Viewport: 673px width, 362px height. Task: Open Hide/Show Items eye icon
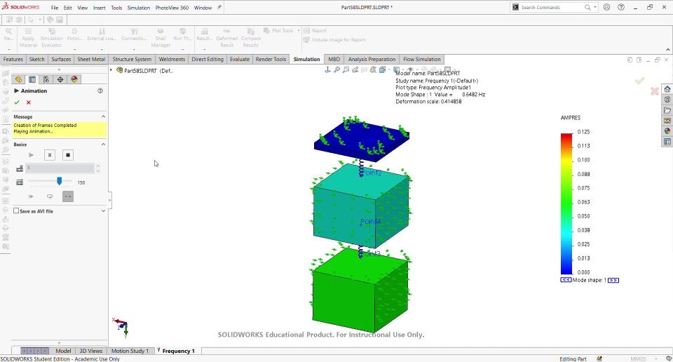click(x=410, y=69)
